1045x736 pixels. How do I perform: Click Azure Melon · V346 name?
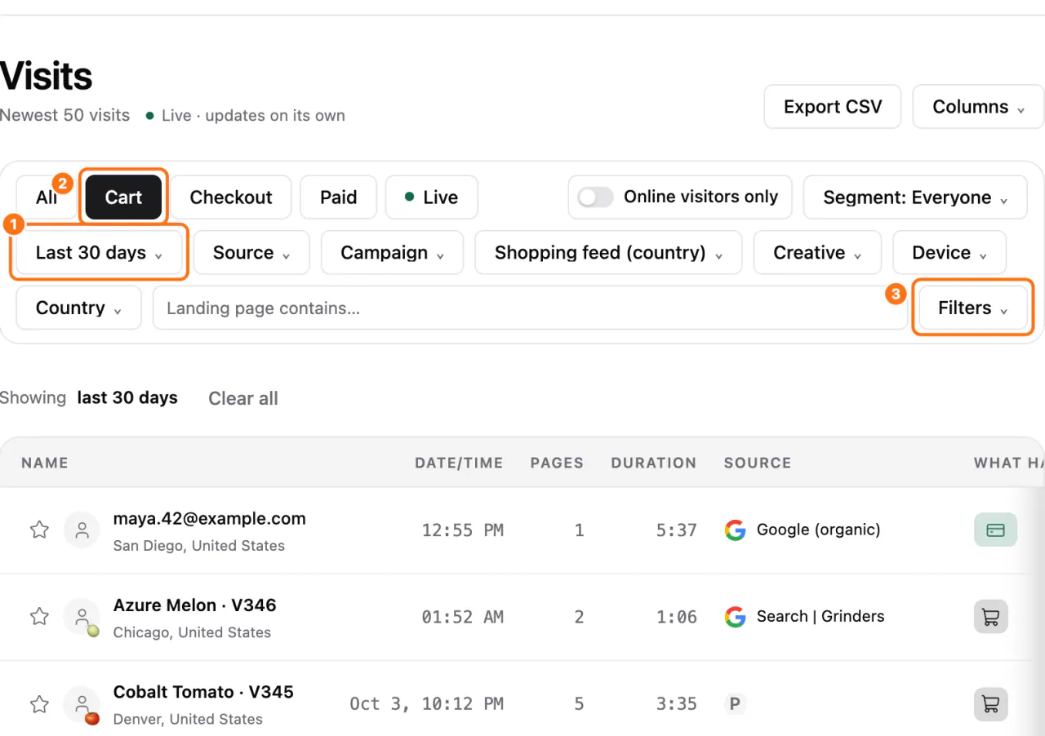click(x=195, y=605)
